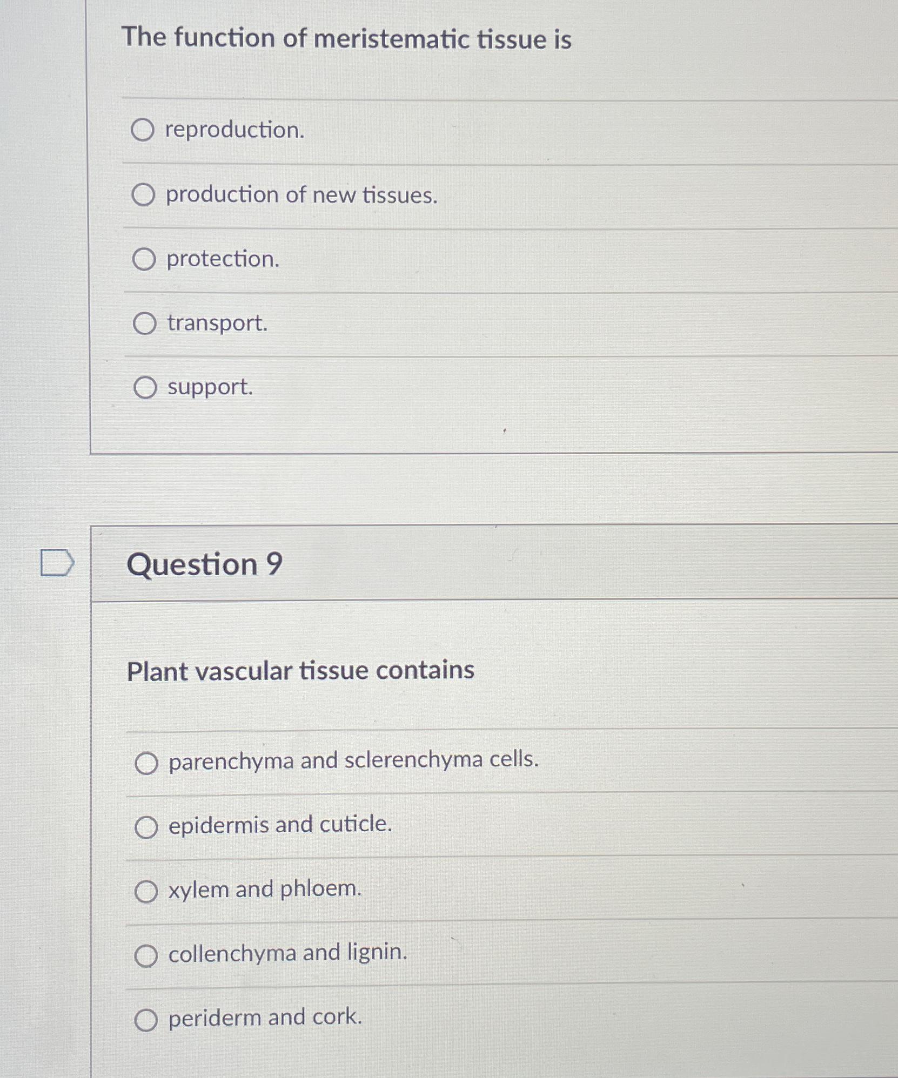Image resolution: width=898 pixels, height=1078 pixels.
Task: Pick the 'xylem and phloem.' answer
Action: point(146,892)
